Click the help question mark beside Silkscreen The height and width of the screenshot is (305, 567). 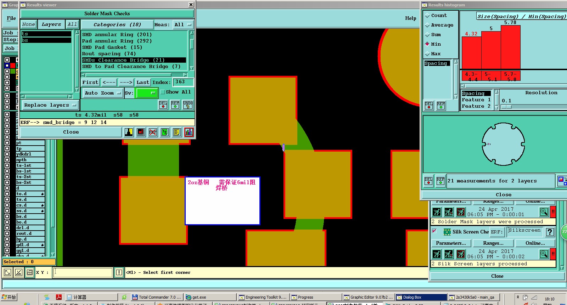point(550,232)
